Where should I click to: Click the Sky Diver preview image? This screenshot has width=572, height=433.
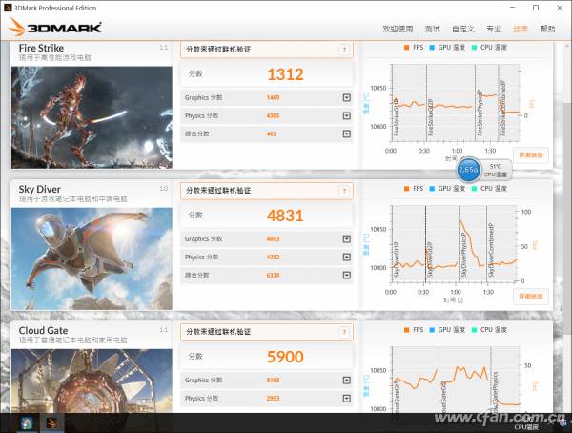coord(92,258)
